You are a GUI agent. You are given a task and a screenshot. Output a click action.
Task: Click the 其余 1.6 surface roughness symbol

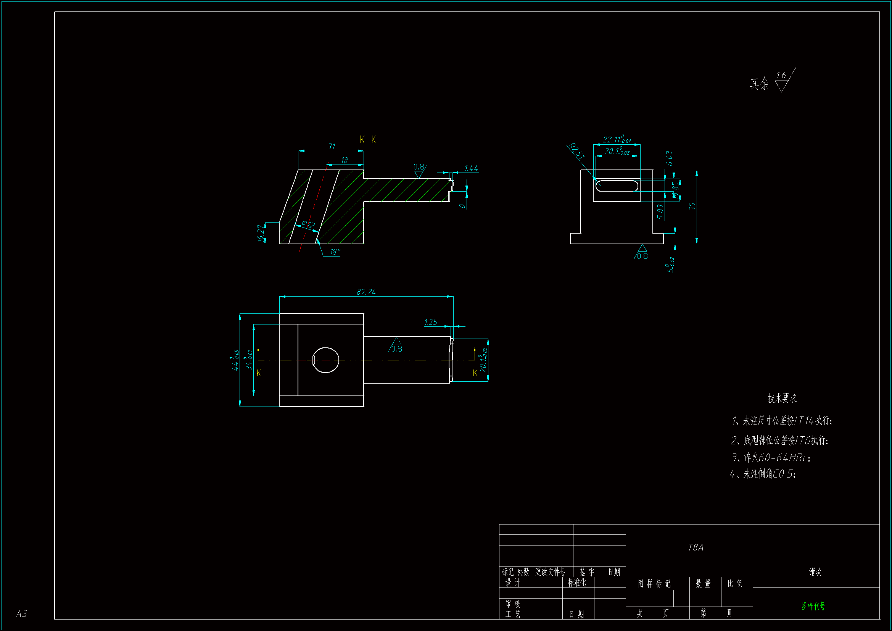click(x=781, y=82)
